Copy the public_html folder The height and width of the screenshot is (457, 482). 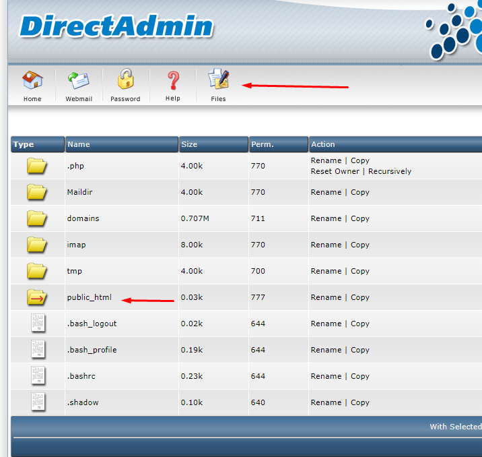point(360,298)
